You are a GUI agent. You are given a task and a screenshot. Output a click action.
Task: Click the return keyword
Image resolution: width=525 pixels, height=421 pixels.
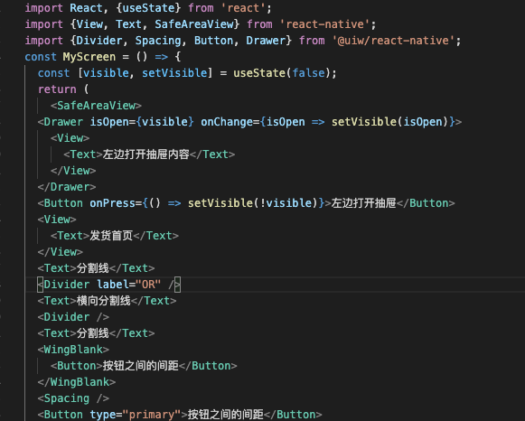coord(57,89)
